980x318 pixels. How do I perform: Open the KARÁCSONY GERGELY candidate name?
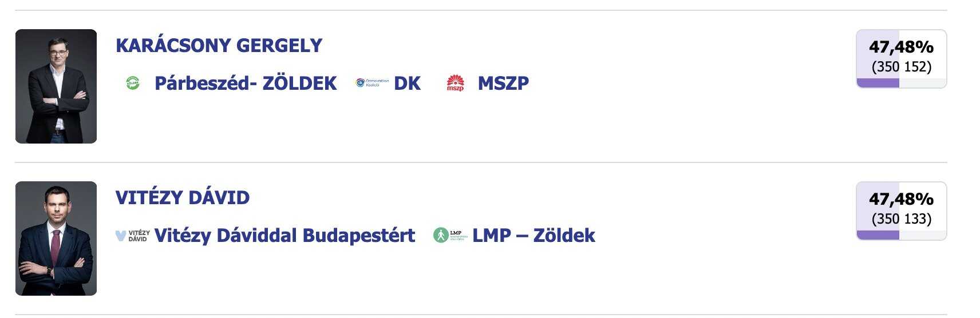(219, 45)
